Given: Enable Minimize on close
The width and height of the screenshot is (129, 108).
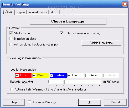Looking at the screenshot, I should pyautogui.click(x=11, y=39).
